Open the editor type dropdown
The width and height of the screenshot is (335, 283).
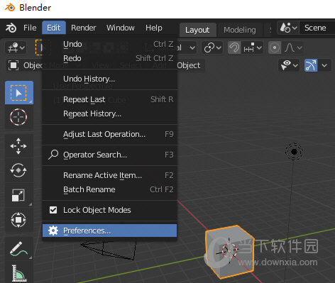[x=16, y=48]
